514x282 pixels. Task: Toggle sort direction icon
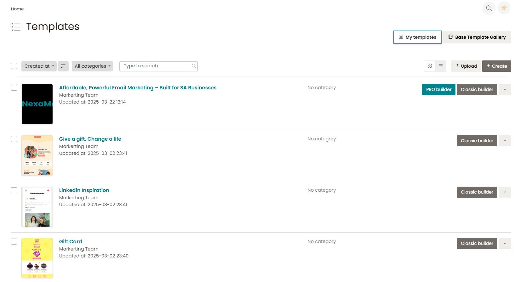(x=63, y=66)
